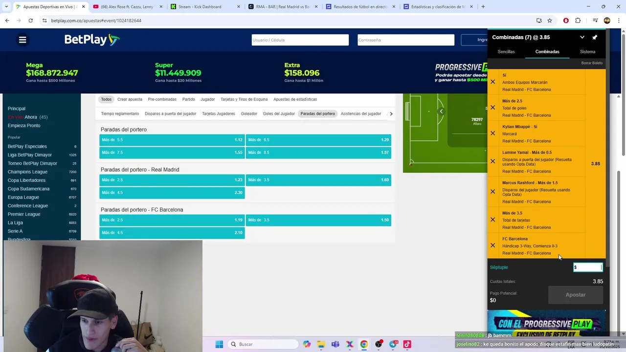Remove the Kylian Mbappé selection
The width and height of the screenshot is (626, 352).
pyautogui.click(x=492, y=133)
